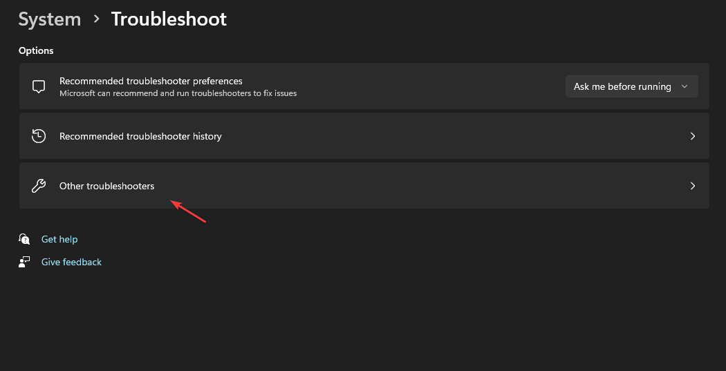Click Recommended troubleshooter preferences title text
Viewport: 726px width, 371px height.
click(x=151, y=81)
